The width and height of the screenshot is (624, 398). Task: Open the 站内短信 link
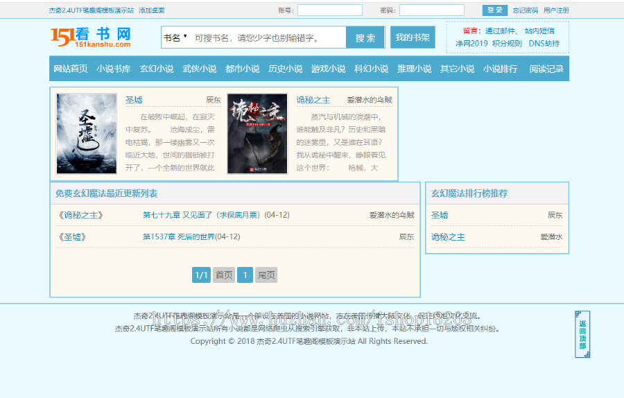(x=539, y=31)
